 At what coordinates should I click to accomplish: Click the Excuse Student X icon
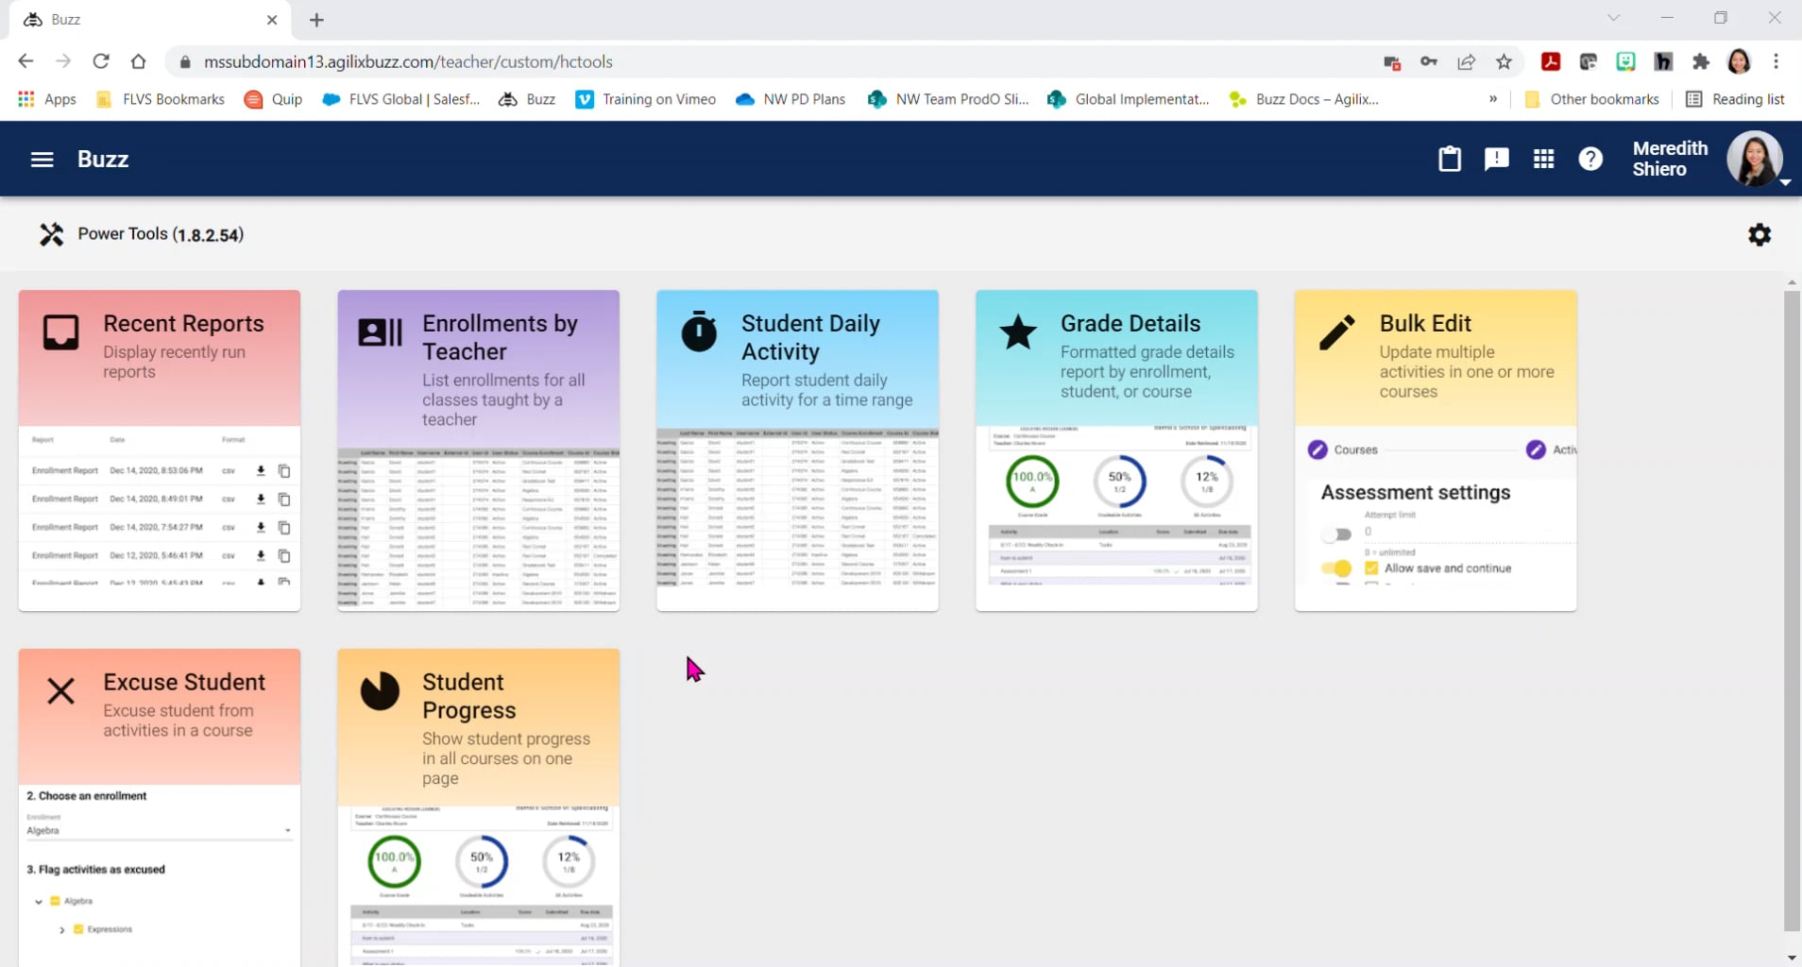point(61,691)
